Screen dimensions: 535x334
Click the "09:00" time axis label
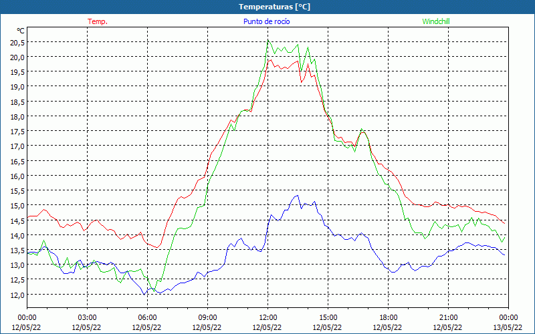coord(207,318)
